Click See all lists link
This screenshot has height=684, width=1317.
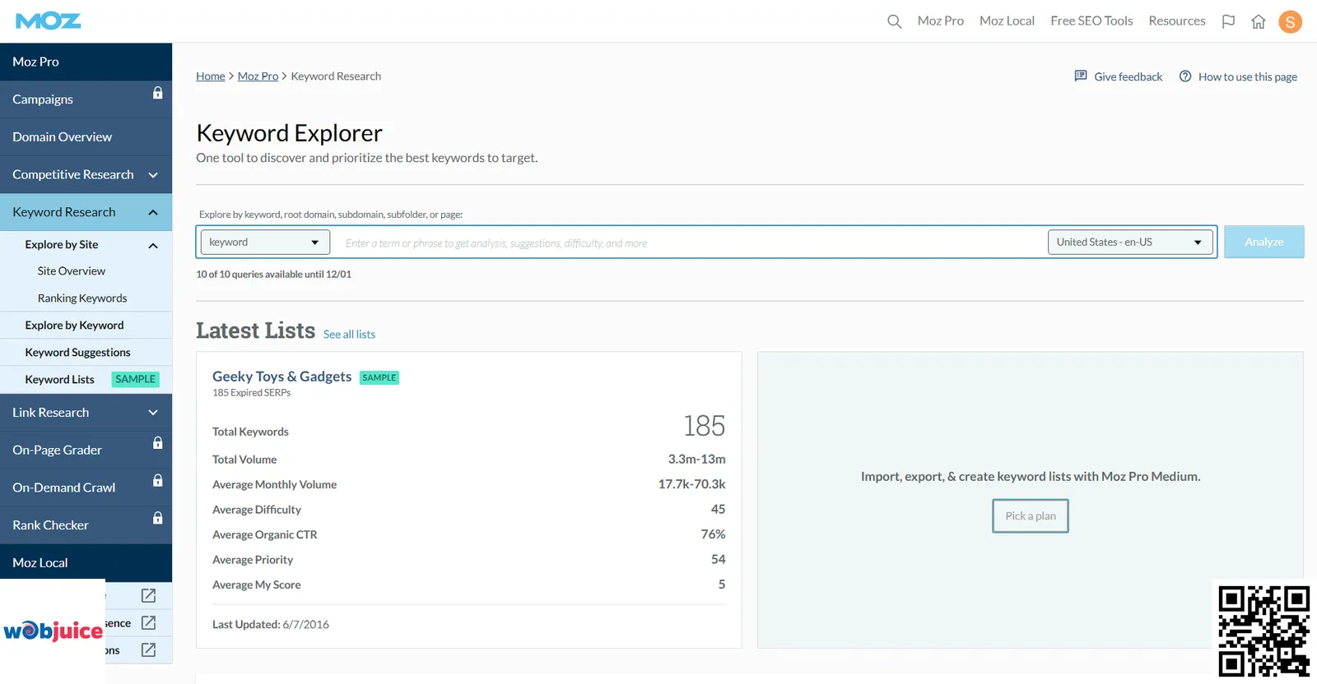(349, 334)
